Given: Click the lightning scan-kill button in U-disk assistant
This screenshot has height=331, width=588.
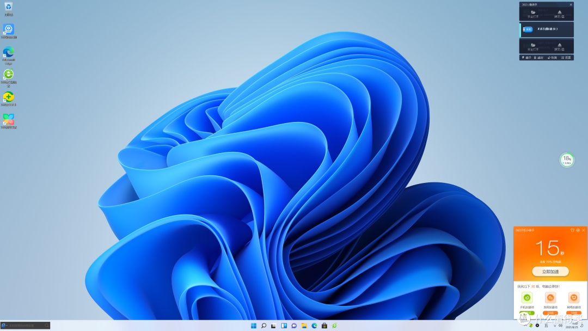Looking at the screenshot, I should [526, 58].
